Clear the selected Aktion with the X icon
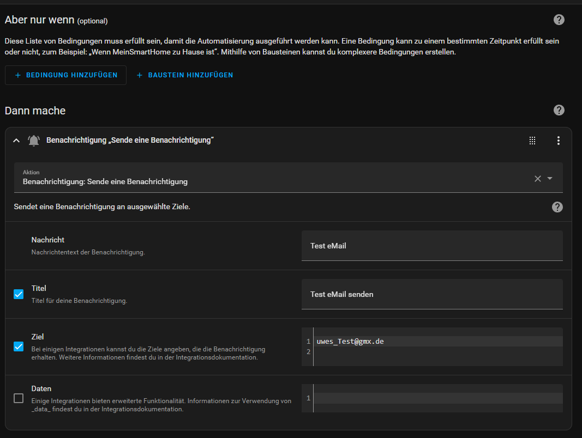 (x=537, y=179)
